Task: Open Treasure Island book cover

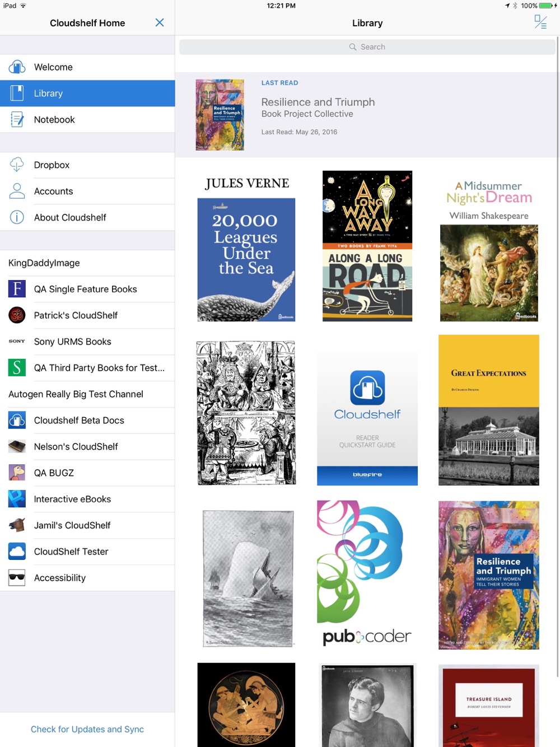Action: pos(489,706)
